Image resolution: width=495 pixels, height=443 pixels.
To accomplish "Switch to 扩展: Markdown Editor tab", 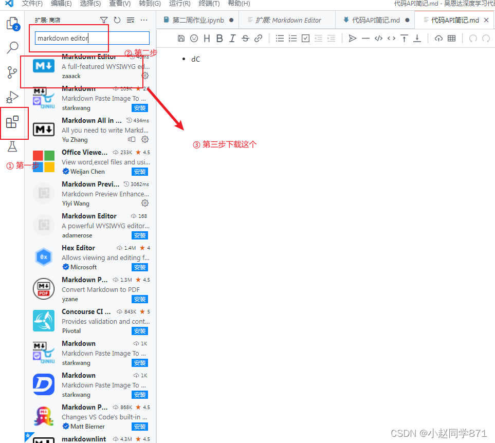I will [287, 20].
